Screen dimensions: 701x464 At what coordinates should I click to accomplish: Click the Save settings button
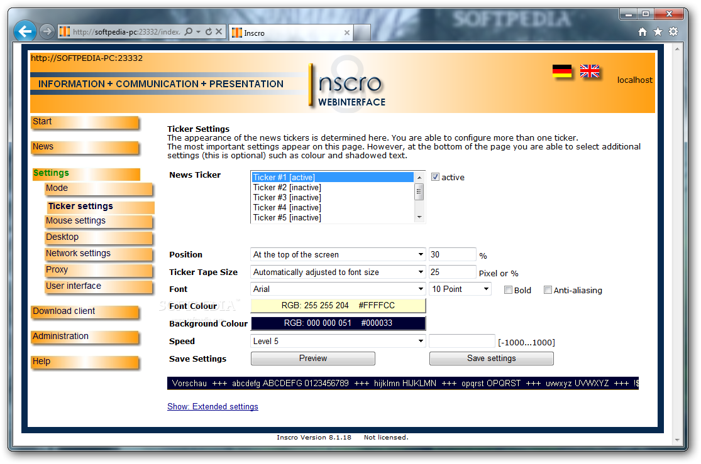(491, 359)
